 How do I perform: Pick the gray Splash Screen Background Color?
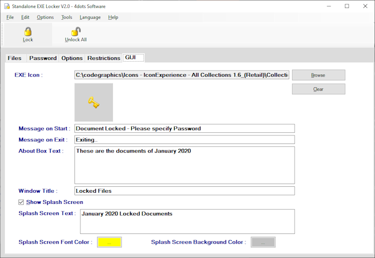pos(263,242)
